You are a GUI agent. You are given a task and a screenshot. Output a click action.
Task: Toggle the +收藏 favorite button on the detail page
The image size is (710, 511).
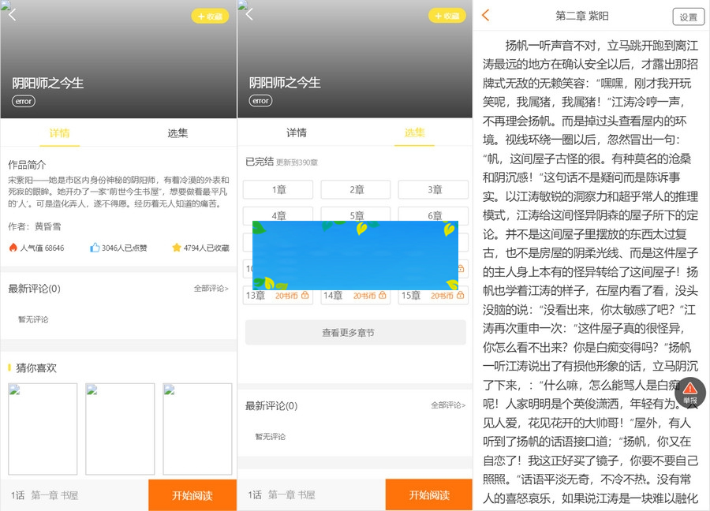[x=209, y=16]
